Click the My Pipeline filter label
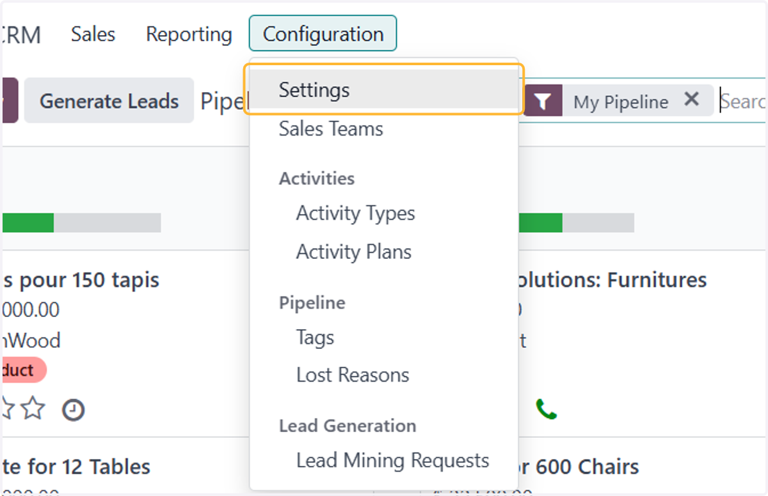Viewport: 768px width, 496px height. [621, 102]
